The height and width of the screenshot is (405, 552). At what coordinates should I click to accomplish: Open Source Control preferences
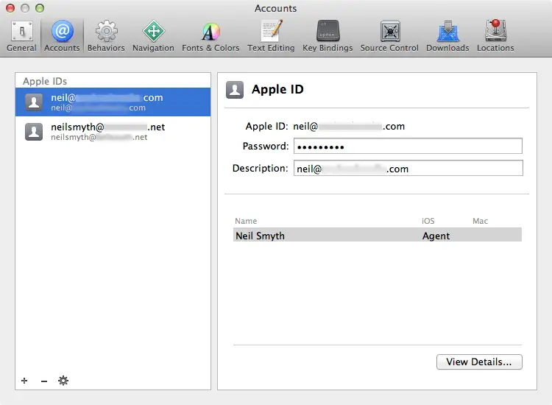click(389, 36)
